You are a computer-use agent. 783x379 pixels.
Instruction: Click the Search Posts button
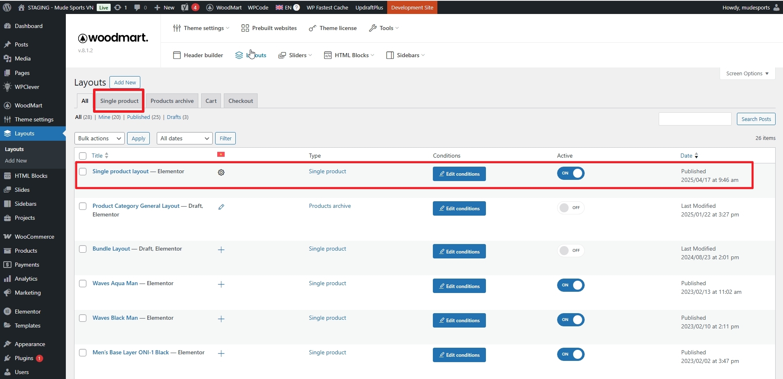(756, 119)
